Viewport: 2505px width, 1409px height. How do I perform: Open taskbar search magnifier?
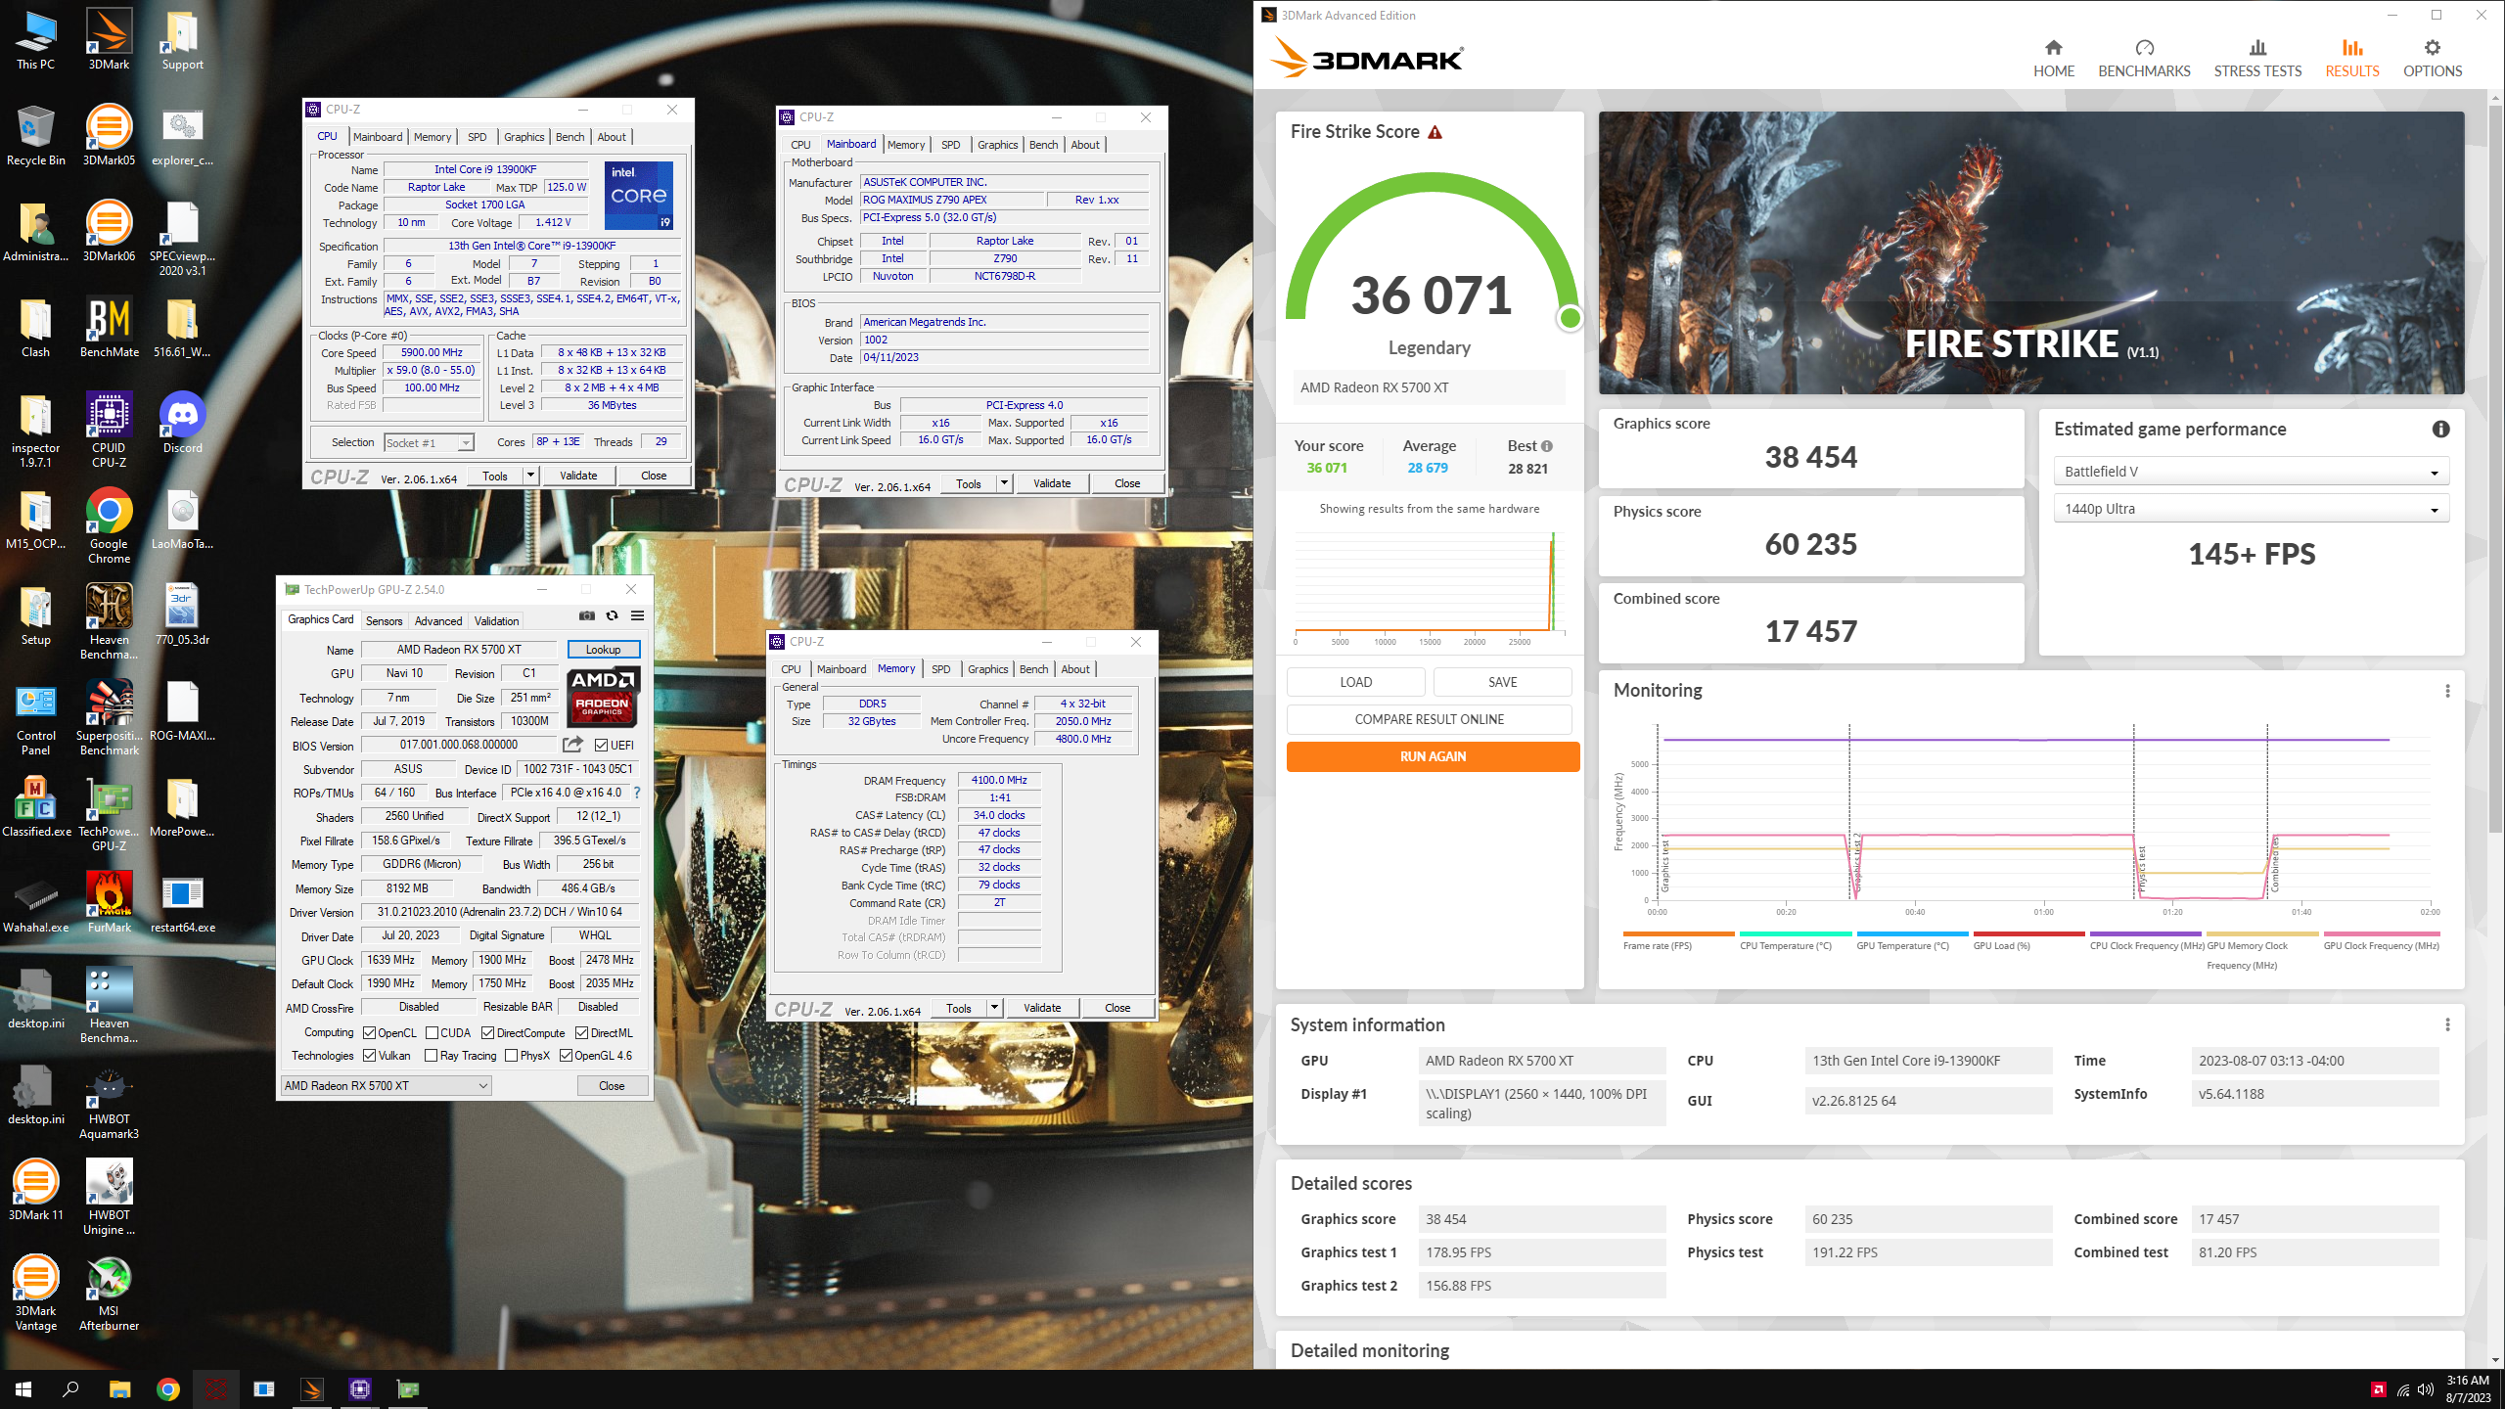[70, 1389]
